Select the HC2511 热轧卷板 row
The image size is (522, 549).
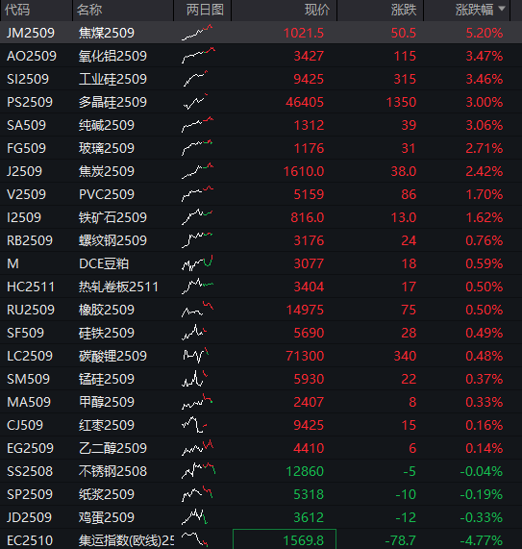[x=261, y=287]
